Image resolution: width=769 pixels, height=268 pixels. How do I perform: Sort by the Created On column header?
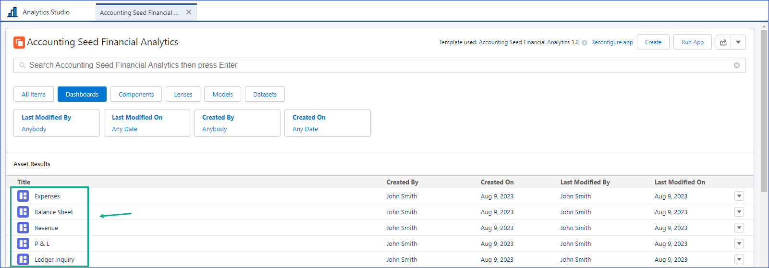click(x=497, y=182)
